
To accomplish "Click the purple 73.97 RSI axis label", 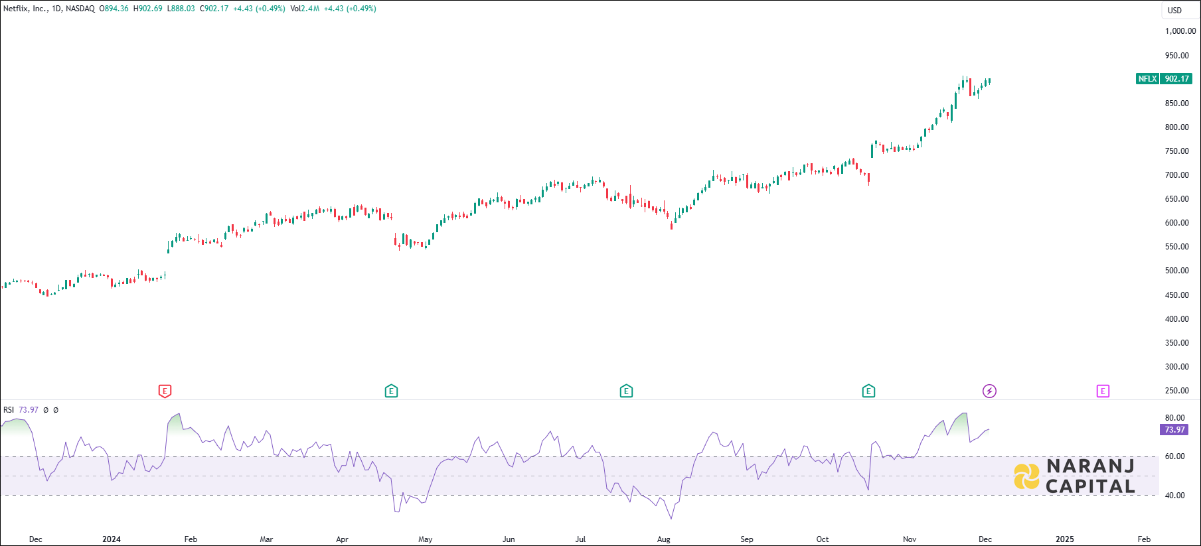I will (1174, 430).
